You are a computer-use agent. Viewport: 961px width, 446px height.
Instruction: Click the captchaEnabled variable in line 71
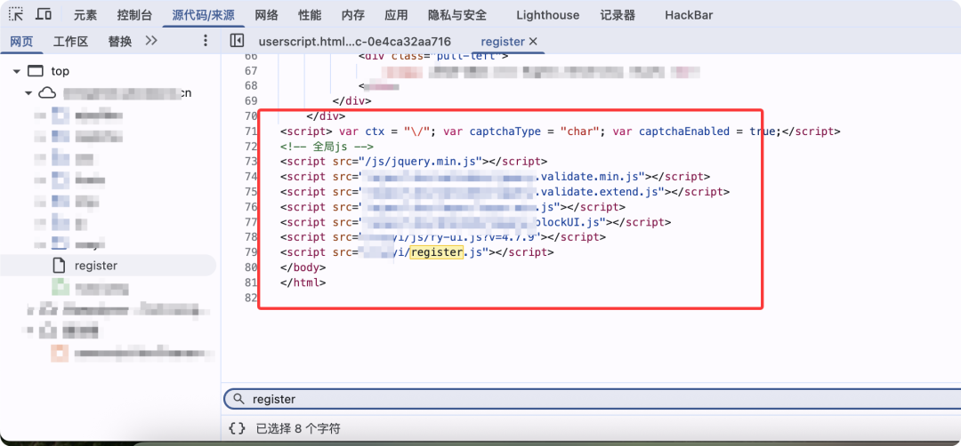(x=684, y=131)
